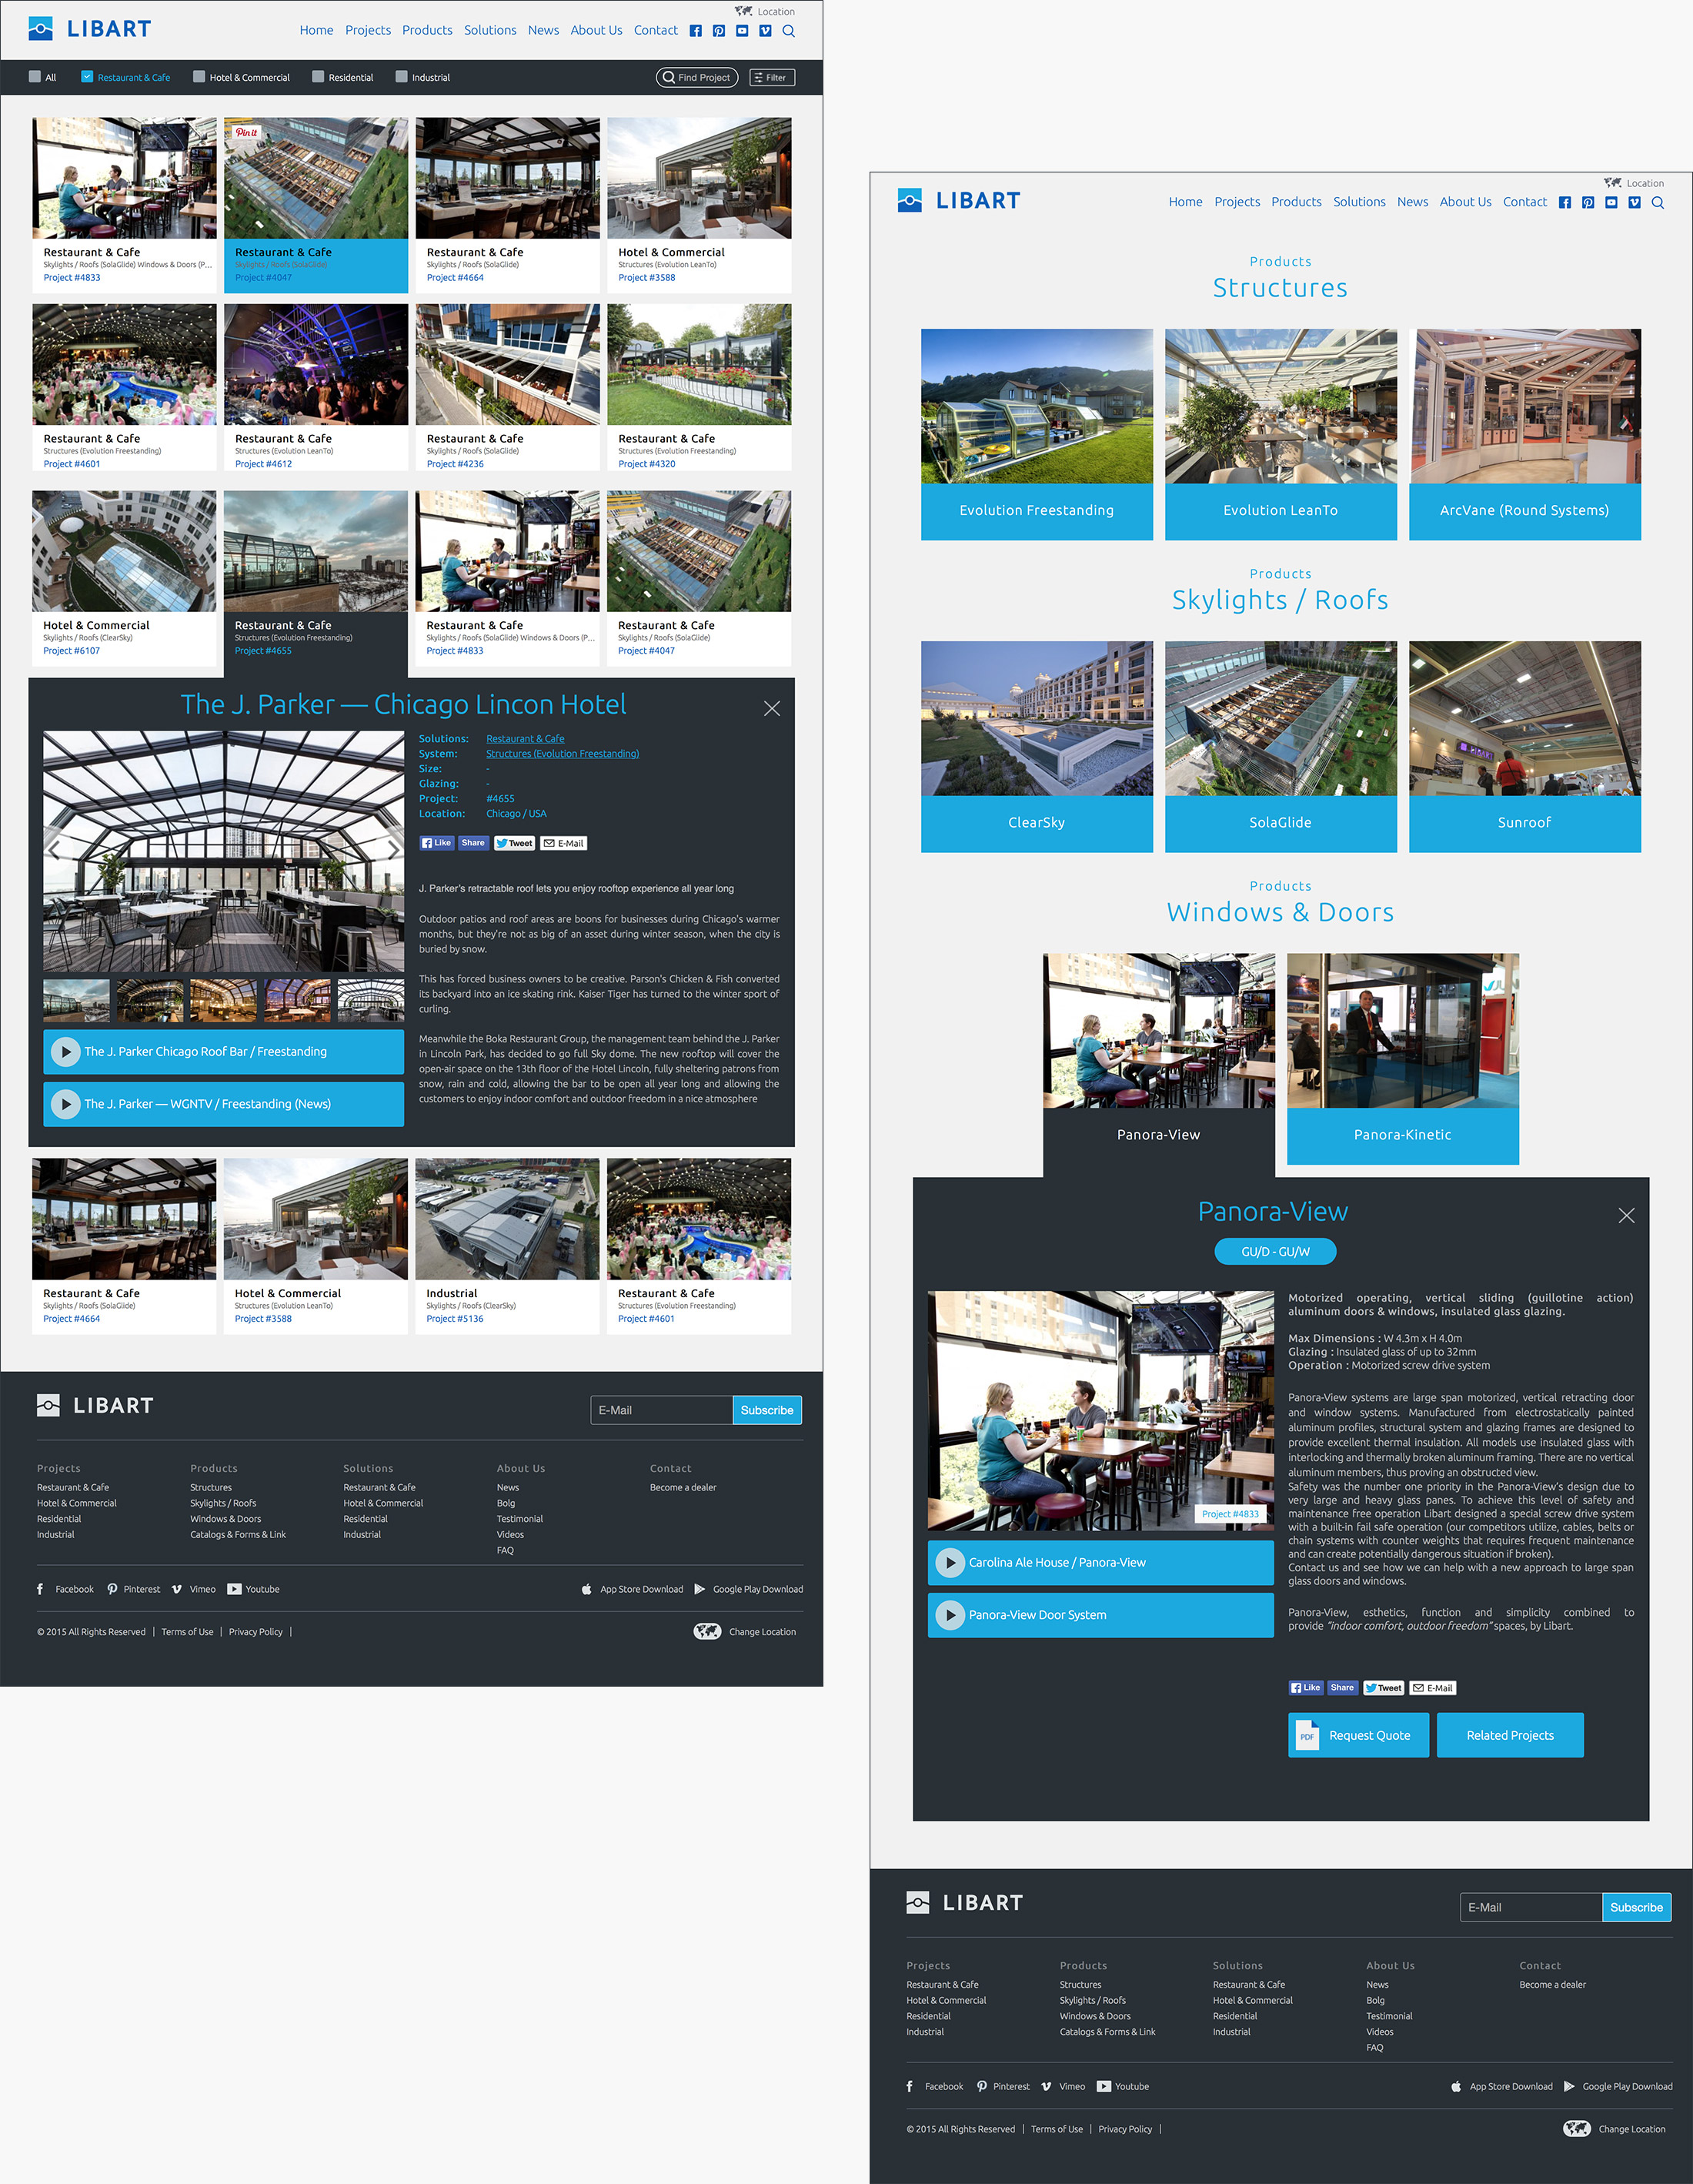The image size is (1693, 2184).
Task: Open Vimeo icon in left page header
Action: tap(765, 31)
